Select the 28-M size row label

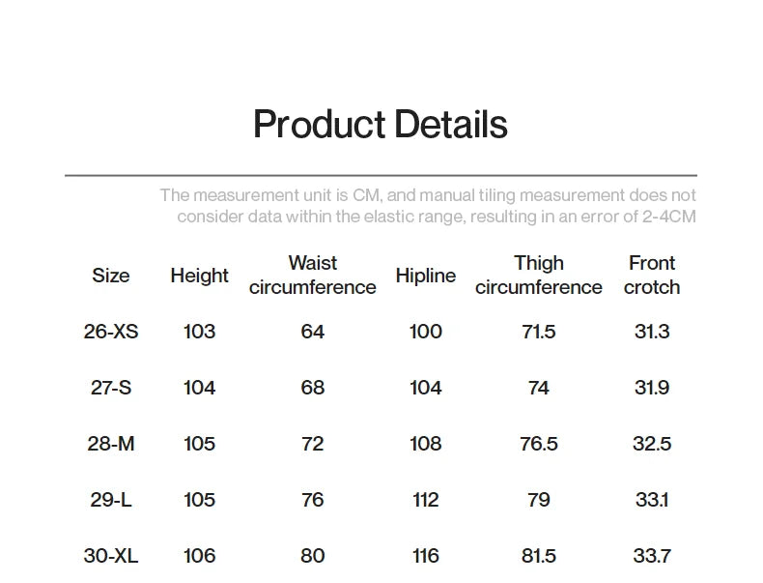click(111, 444)
